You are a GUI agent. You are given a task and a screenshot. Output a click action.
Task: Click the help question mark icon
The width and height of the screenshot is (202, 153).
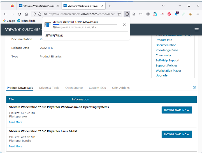click(x=194, y=87)
